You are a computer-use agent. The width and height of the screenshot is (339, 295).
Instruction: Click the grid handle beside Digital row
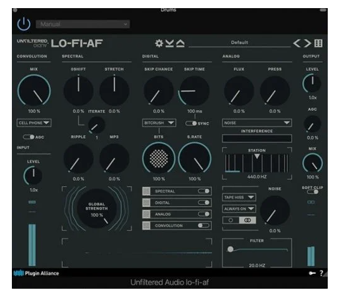click(x=146, y=203)
